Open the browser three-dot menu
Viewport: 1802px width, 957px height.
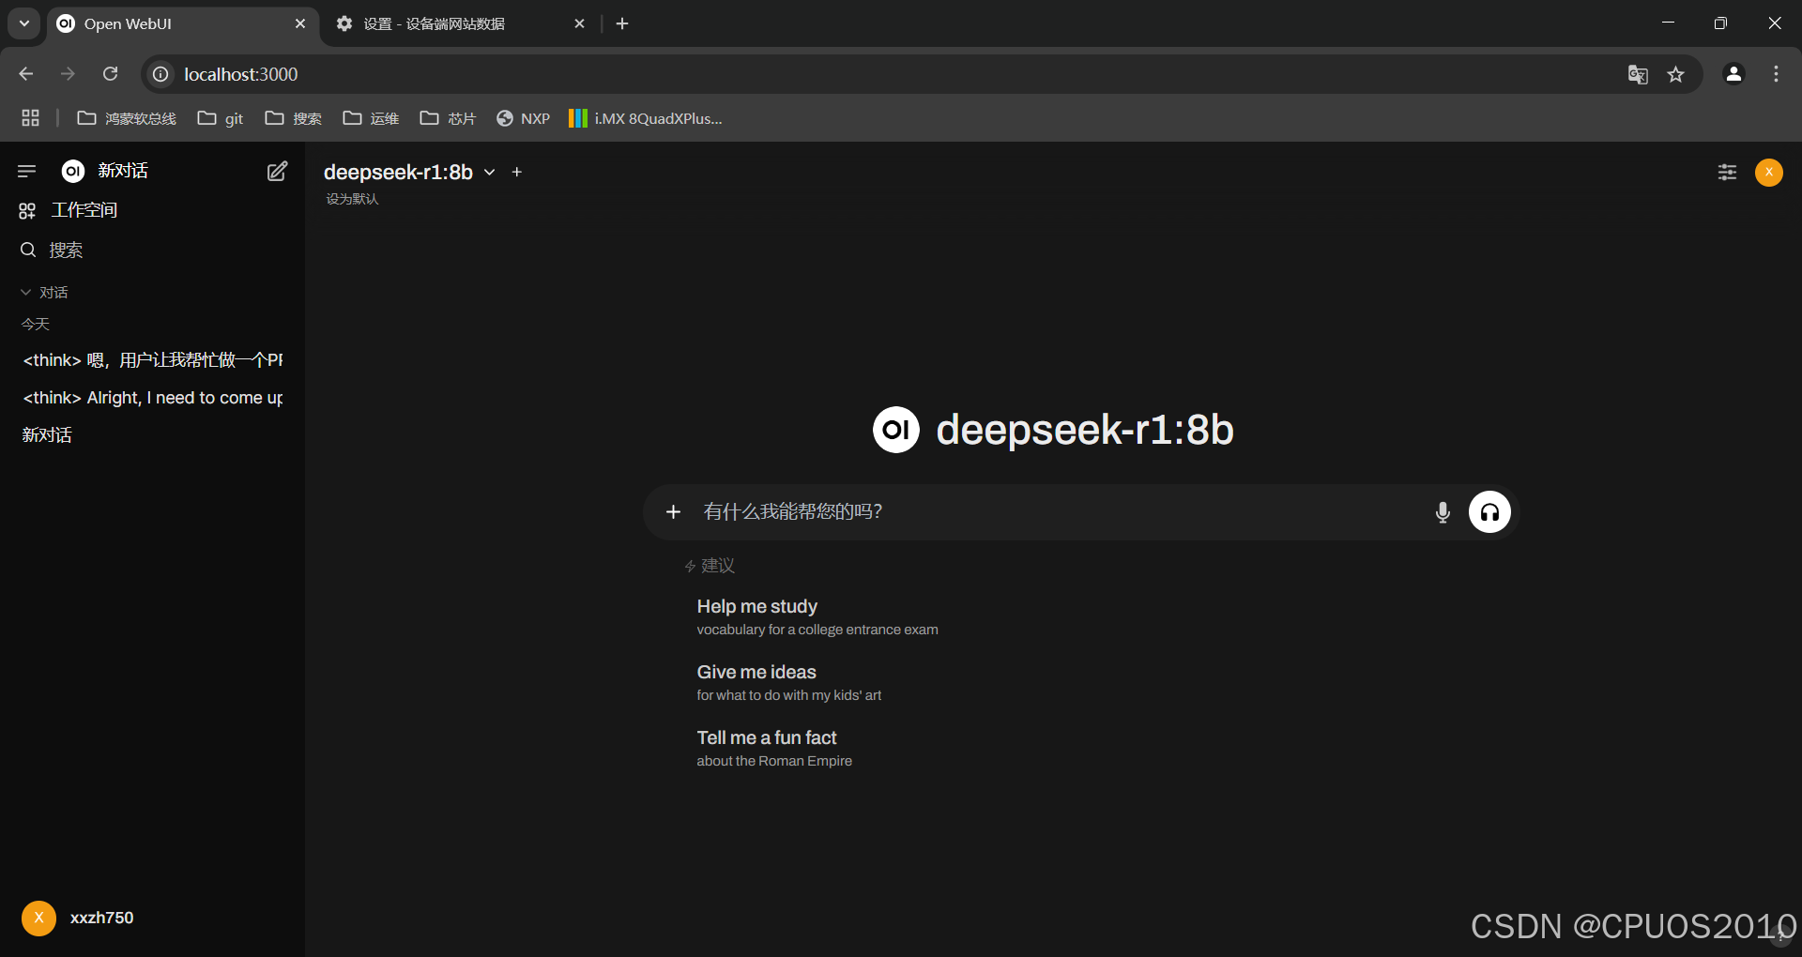[1776, 74]
